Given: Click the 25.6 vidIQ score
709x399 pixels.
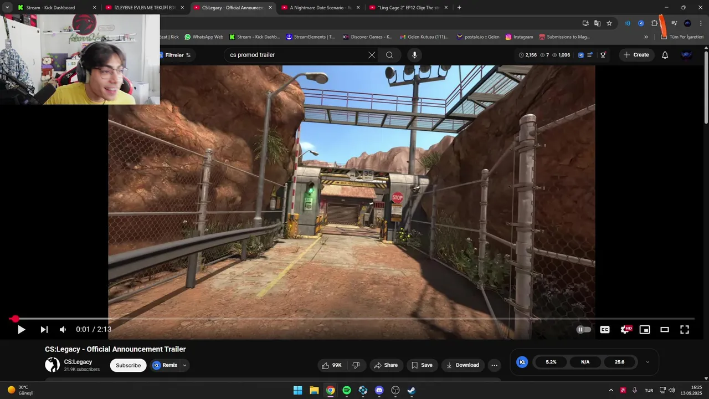Looking at the screenshot, I should click(619, 362).
